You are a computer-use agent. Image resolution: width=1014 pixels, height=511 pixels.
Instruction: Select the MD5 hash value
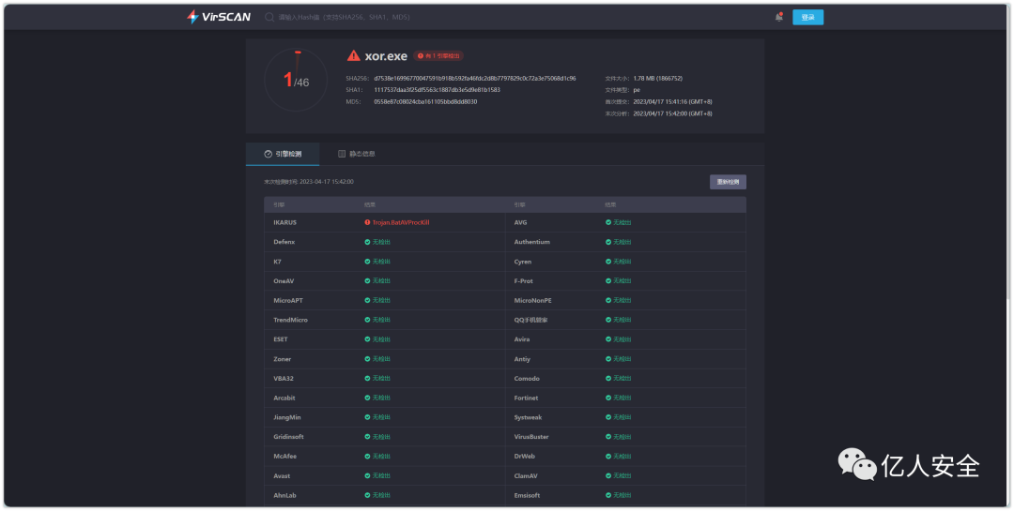[x=425, y=101]
